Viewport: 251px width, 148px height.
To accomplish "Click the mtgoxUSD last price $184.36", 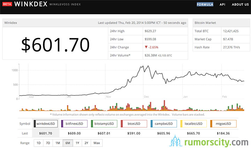I will [223, 133].
